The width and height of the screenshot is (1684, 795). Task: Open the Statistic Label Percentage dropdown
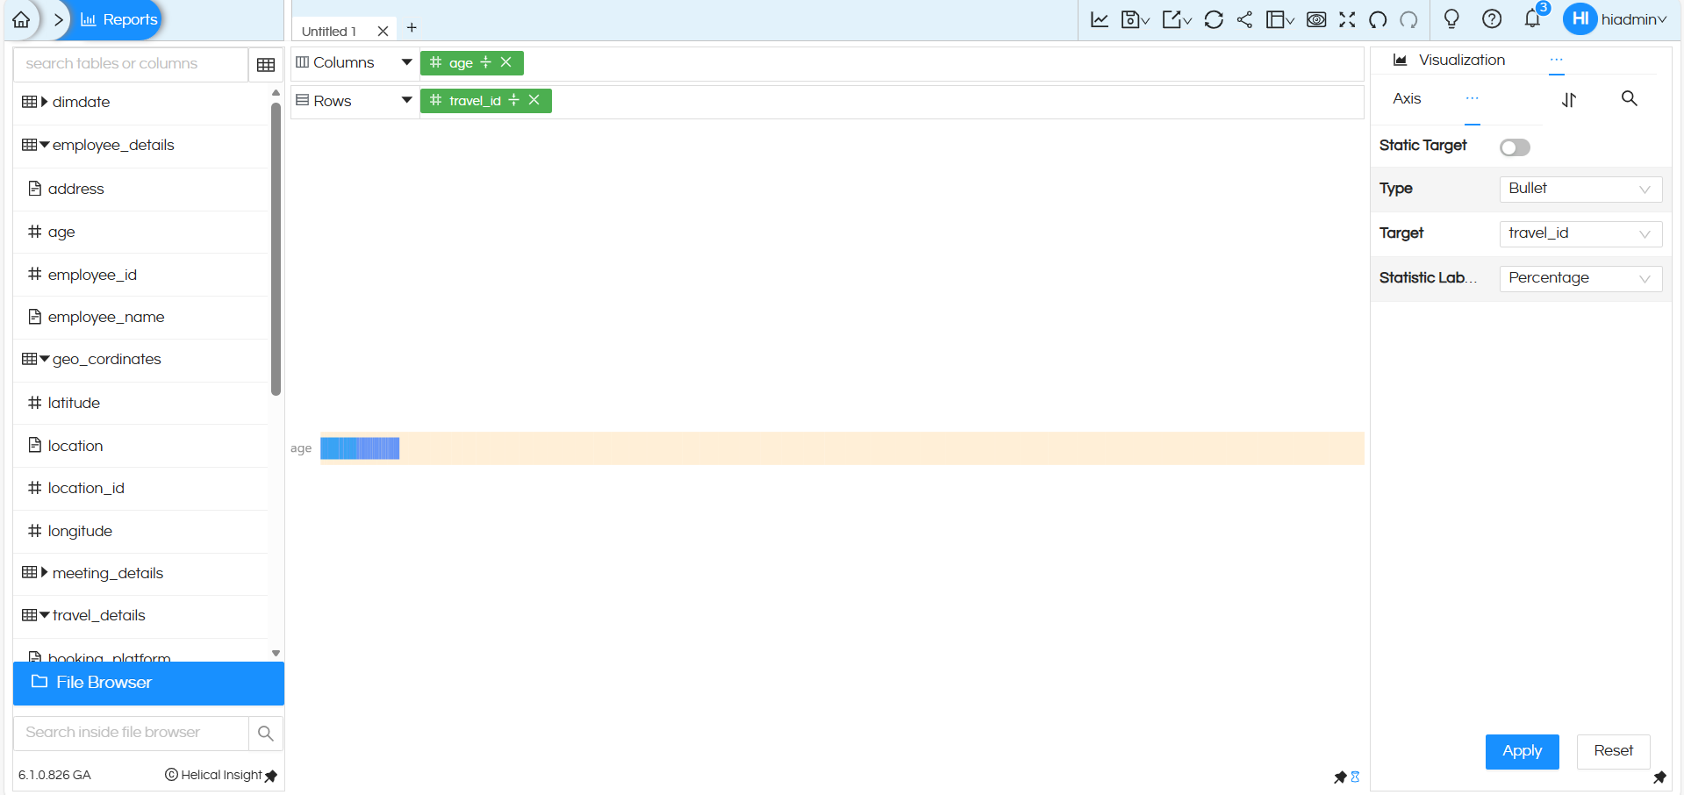click(1580, 278)
